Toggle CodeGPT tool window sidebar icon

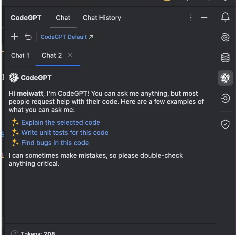pyautogui.click(x=225, y=78)
